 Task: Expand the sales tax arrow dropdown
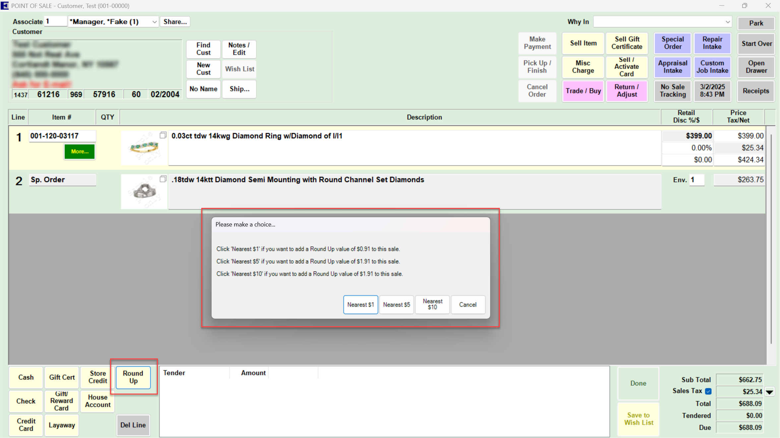(769, 392)
